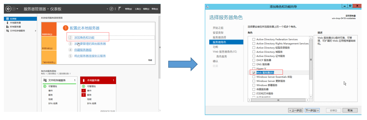Check Active Directory Federation Services role

pyautogui.click(x=254, y=39)
